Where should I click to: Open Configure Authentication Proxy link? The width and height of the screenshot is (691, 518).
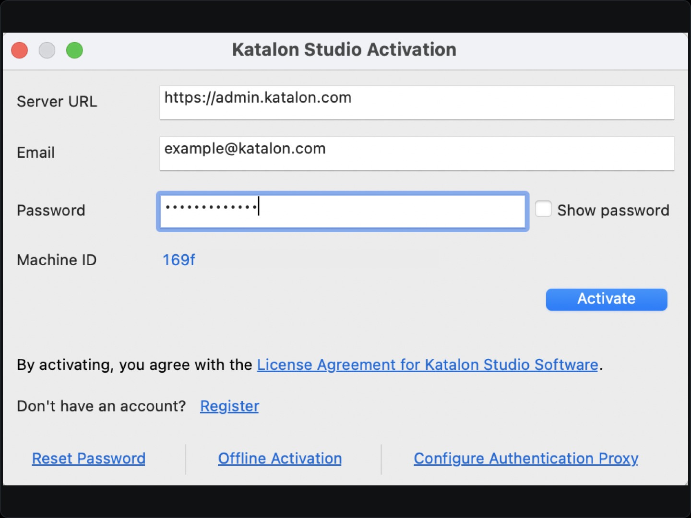(526, 459)
